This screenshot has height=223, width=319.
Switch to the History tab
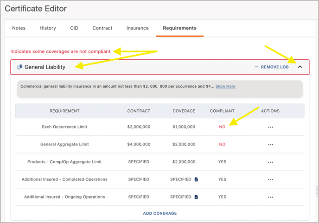pyautogui.click(x=48, y=28)
